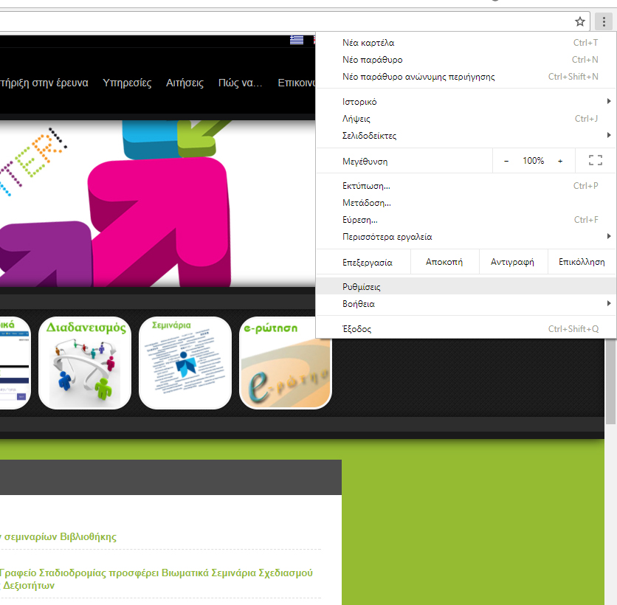Click the three-dot Chrome menu icon
The width and height of the screenshot is (617, 605).
pyautogui.click(x=604, y=21)
